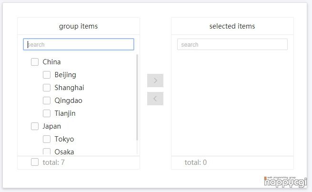Click the move-right arrow button
The height and width of the screenshot is (192, 312).
point(155,81)
